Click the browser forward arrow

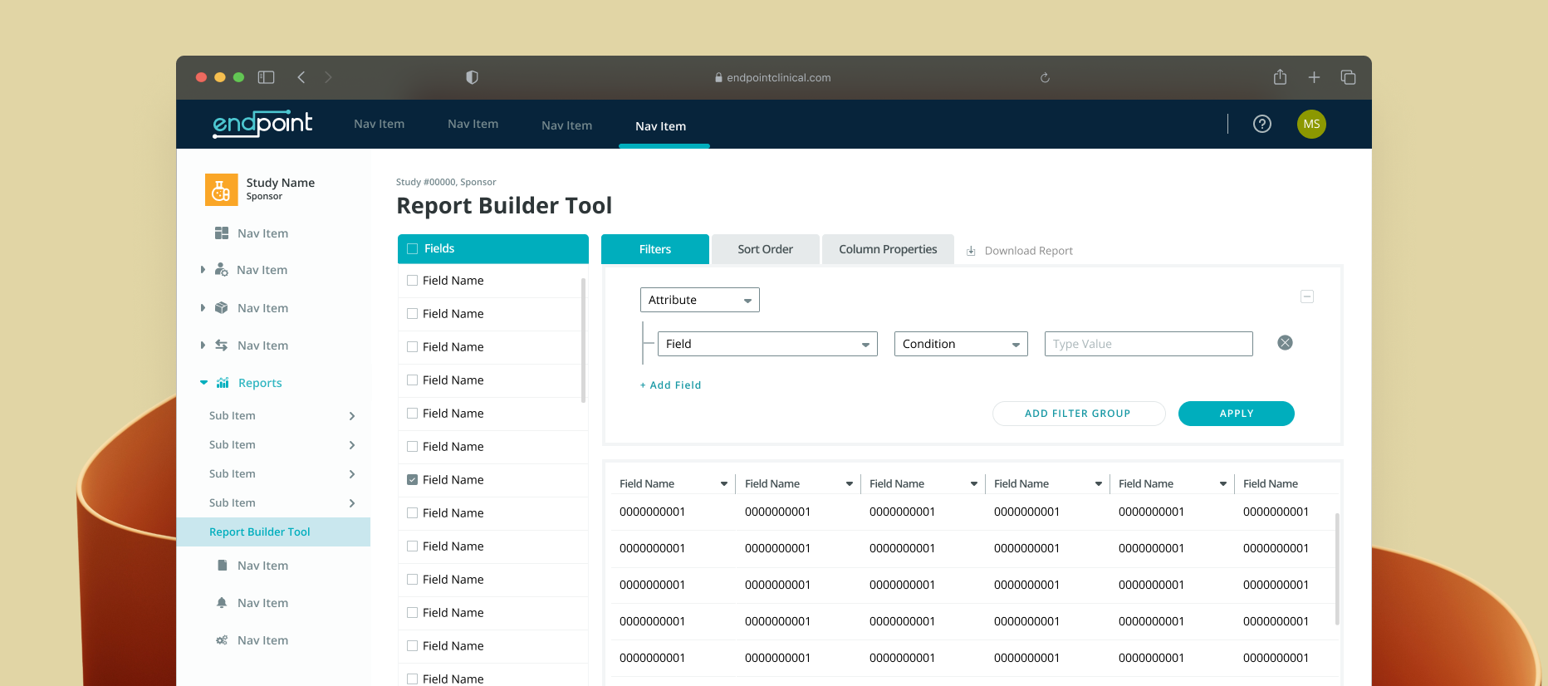click(x=328, y=77)
